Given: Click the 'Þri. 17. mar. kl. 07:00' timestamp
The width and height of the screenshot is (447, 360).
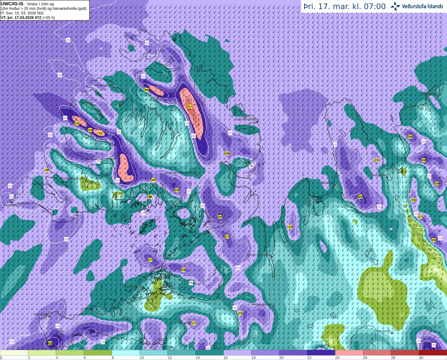Looking at the screenshot, I should click(345, 6).
